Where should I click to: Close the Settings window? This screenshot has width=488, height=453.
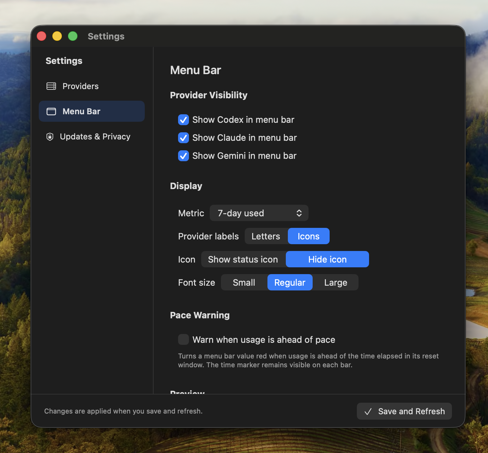click(41, 36)
